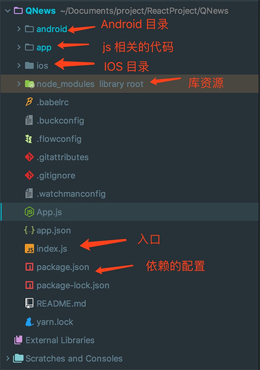Expand the android folder chevron
The image size is (260, 370).
pyautogui.click(x=19, y=29)
